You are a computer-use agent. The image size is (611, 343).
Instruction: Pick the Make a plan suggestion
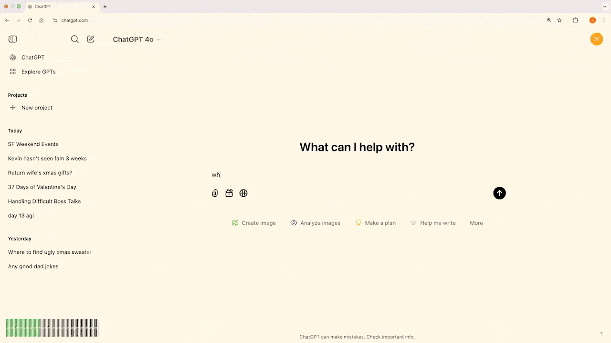pos(376,223)
